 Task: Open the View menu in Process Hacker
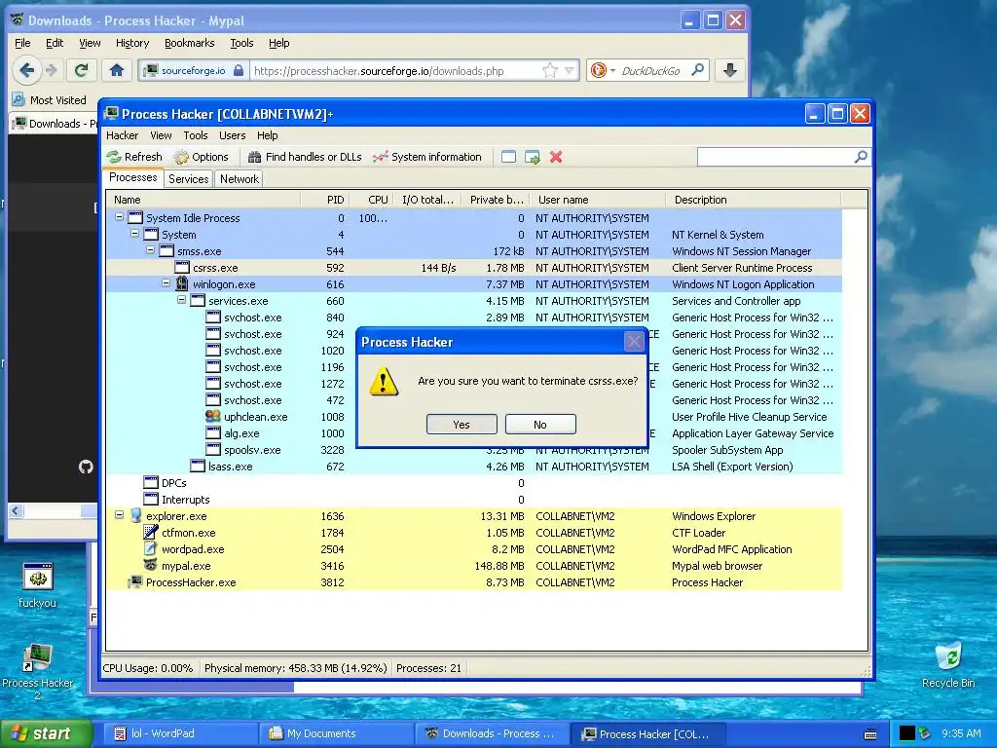(161, 135)
